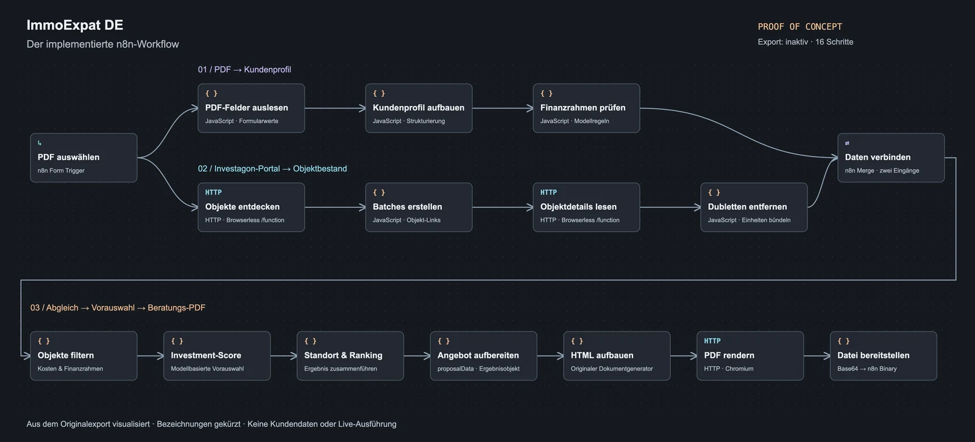Select the PDF rendern node title
Screen dimensions: 975x442
tap(729, 355)
